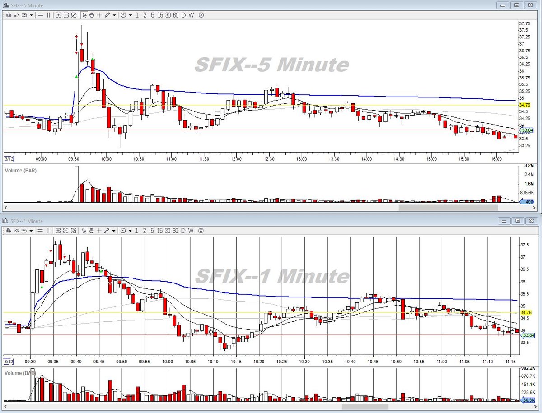
Task: Click the candlestick chart type icon in 5 Minute toolbar
Action: (x=9, y=15)
